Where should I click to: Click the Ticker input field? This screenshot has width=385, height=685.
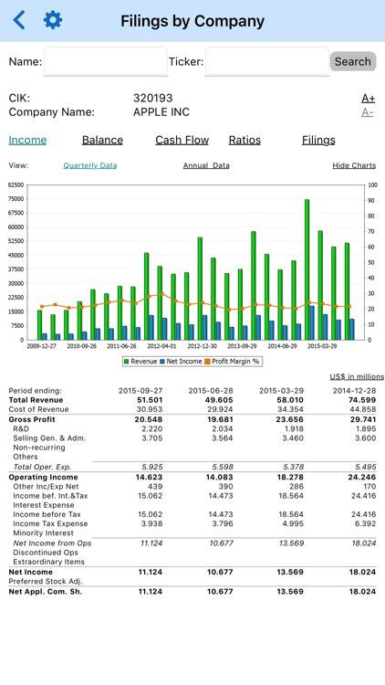tap(267, 61)
